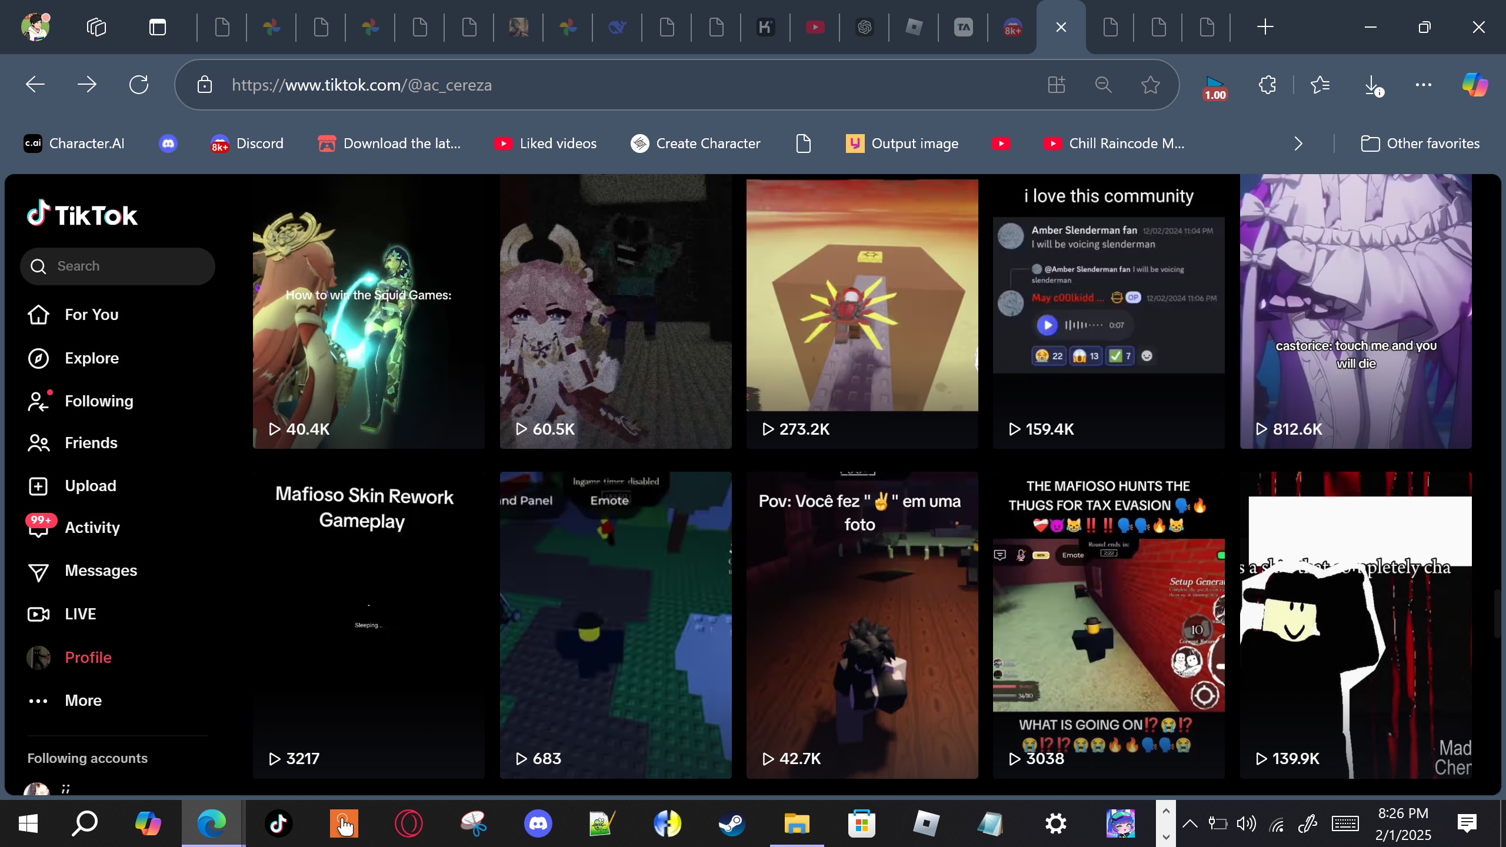Switch to the Character.AI tab labeled 8k+
Viewport: 1506px width, 847px height.
point(1012,27)
